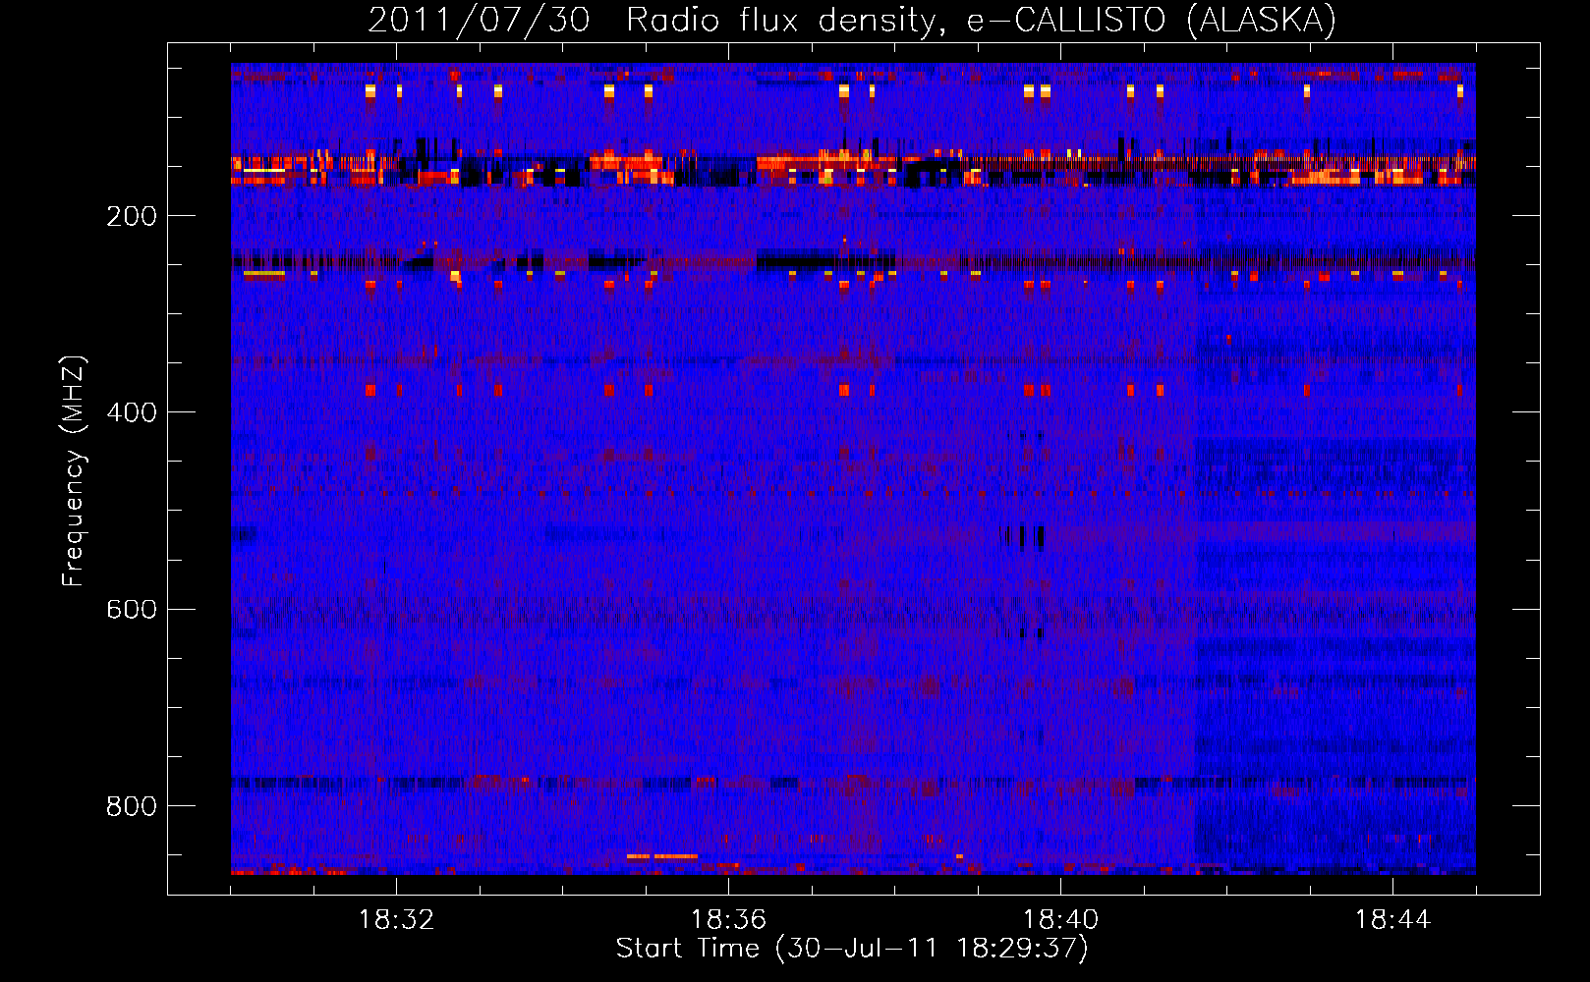Screen dimensions: 1590x982
Task: Click the 600 frequency tick label
Action: point(132,609)
